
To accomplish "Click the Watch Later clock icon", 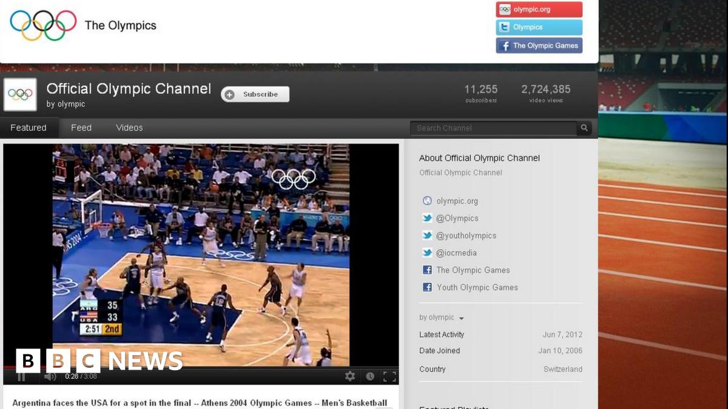I will point(370,376).
